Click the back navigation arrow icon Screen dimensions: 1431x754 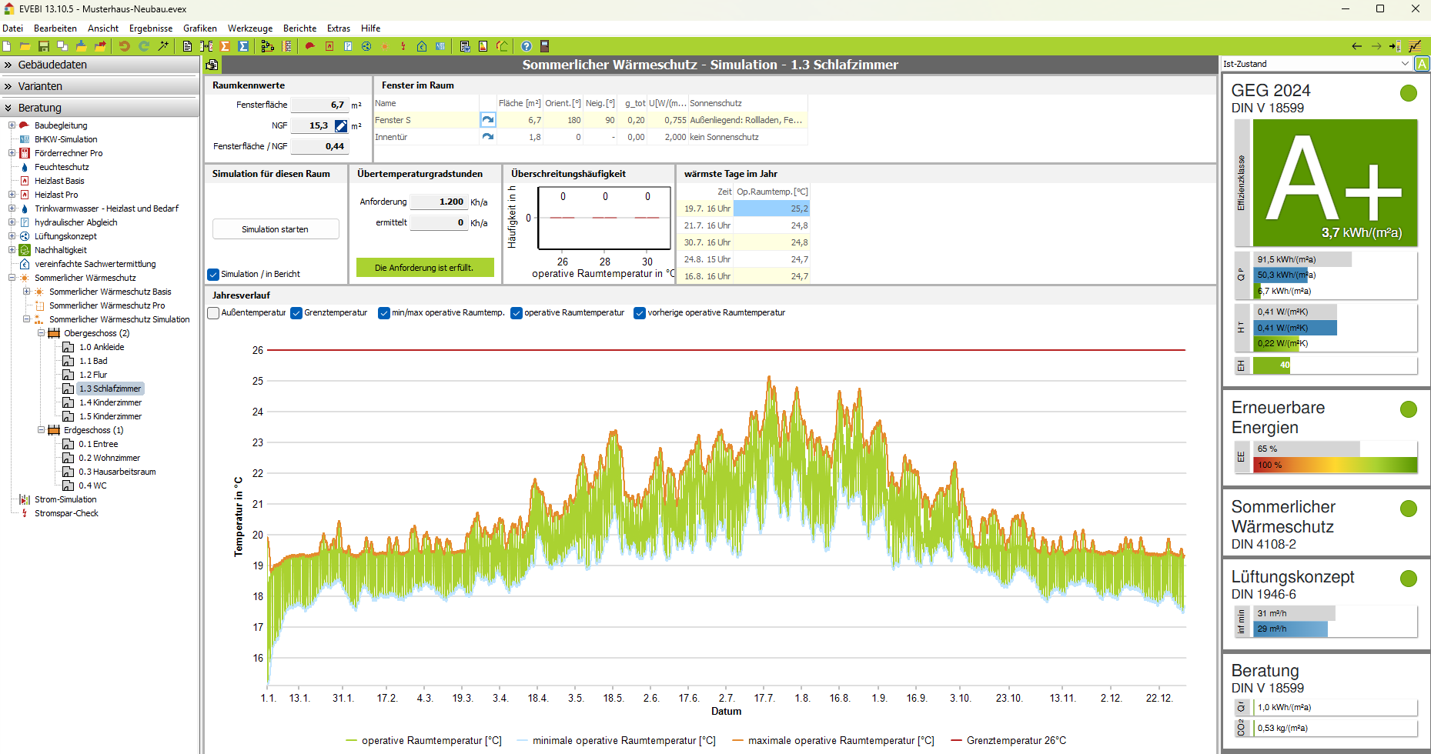click(1356, 46)
